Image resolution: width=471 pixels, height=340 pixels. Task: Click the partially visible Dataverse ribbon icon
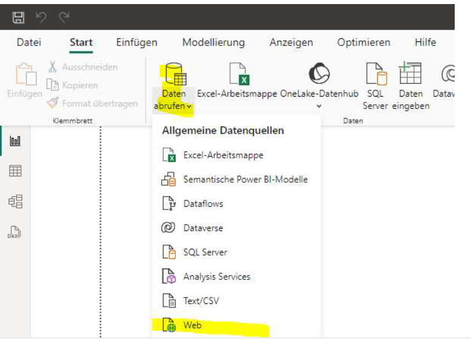(x=448, y=74)
